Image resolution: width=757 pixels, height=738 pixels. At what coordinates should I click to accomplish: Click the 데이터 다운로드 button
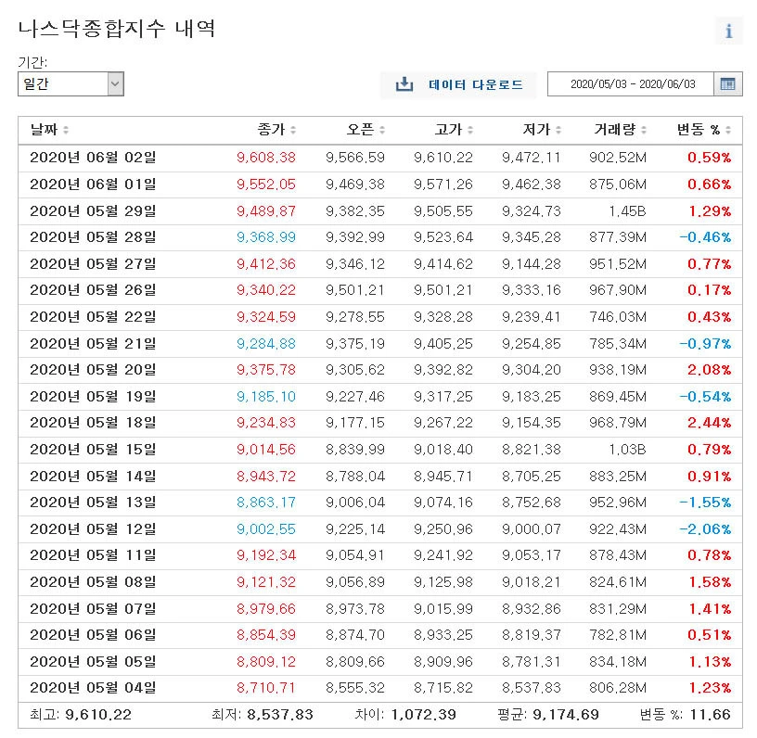[x=458, y=85]
